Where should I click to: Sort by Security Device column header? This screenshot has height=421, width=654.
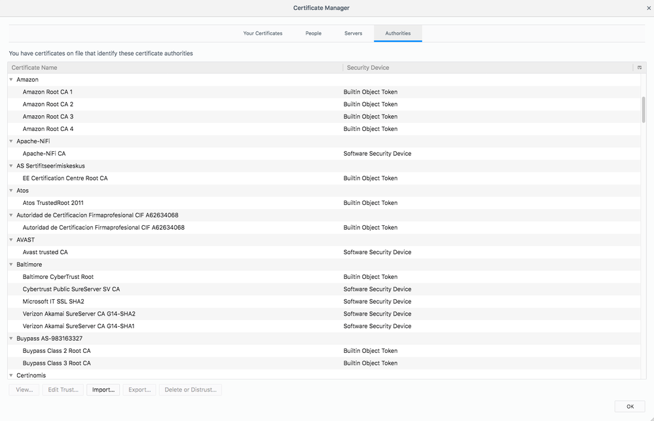[488, 67]
